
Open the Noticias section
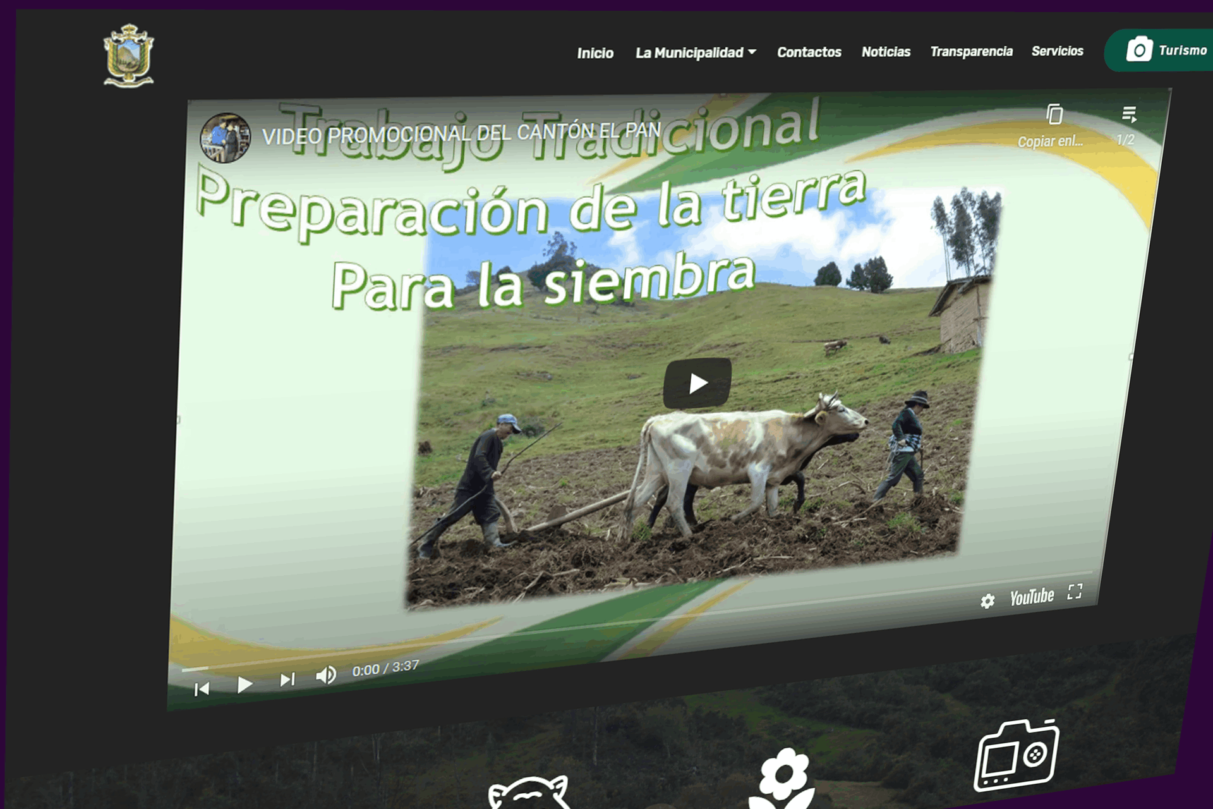pos(886,52)
